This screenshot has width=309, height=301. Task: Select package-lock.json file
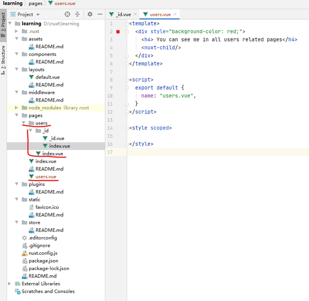pyautogui.click(x=49, y=268)
